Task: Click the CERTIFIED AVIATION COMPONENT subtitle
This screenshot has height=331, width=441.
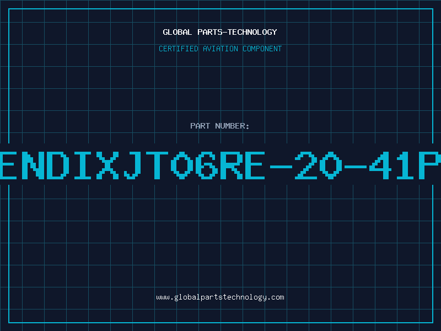Action: tap(220, 49)
